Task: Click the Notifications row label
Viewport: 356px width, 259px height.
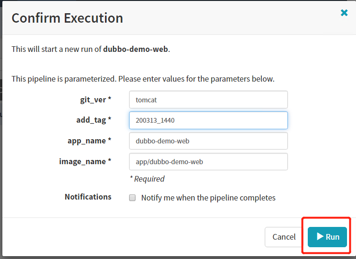Action: 88,197
